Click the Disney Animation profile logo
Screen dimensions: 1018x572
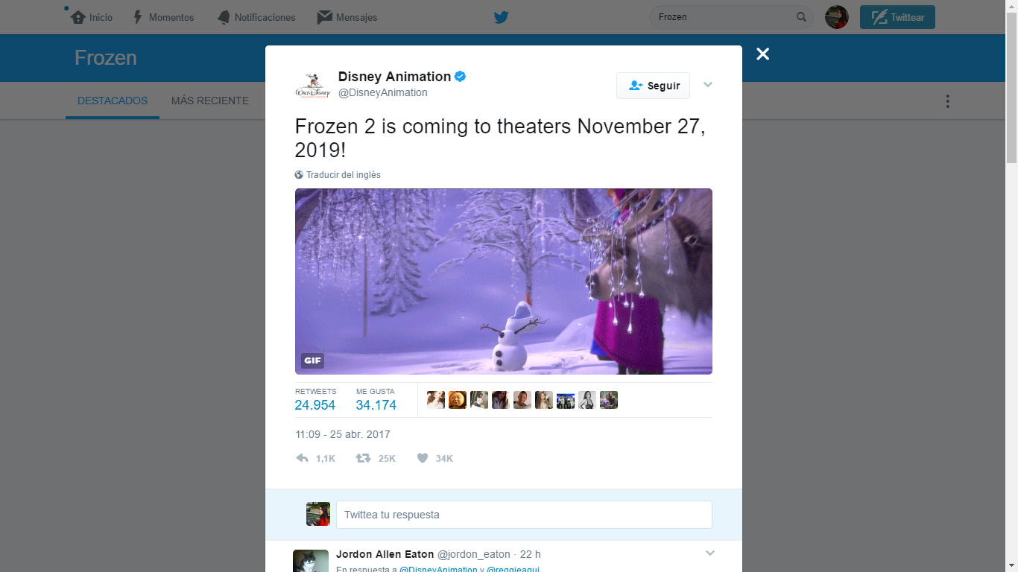pos(312,85)
